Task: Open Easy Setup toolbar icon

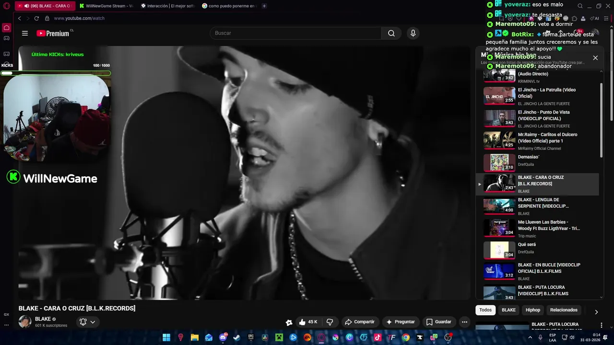Action: (x=606, y=18)
